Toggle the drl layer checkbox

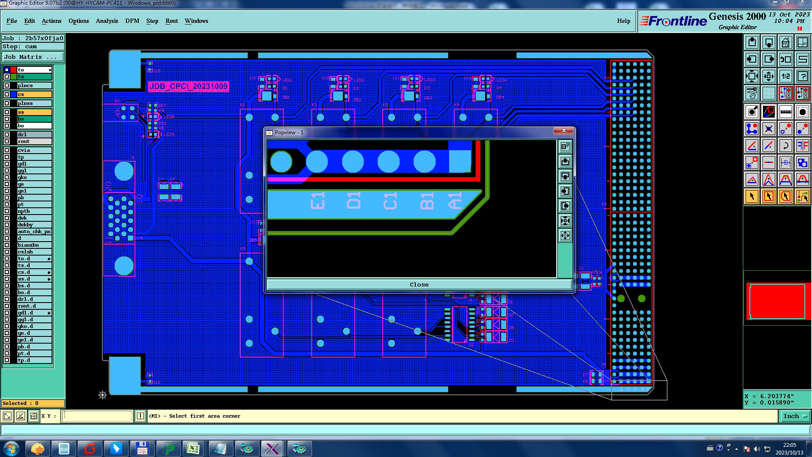7,135
